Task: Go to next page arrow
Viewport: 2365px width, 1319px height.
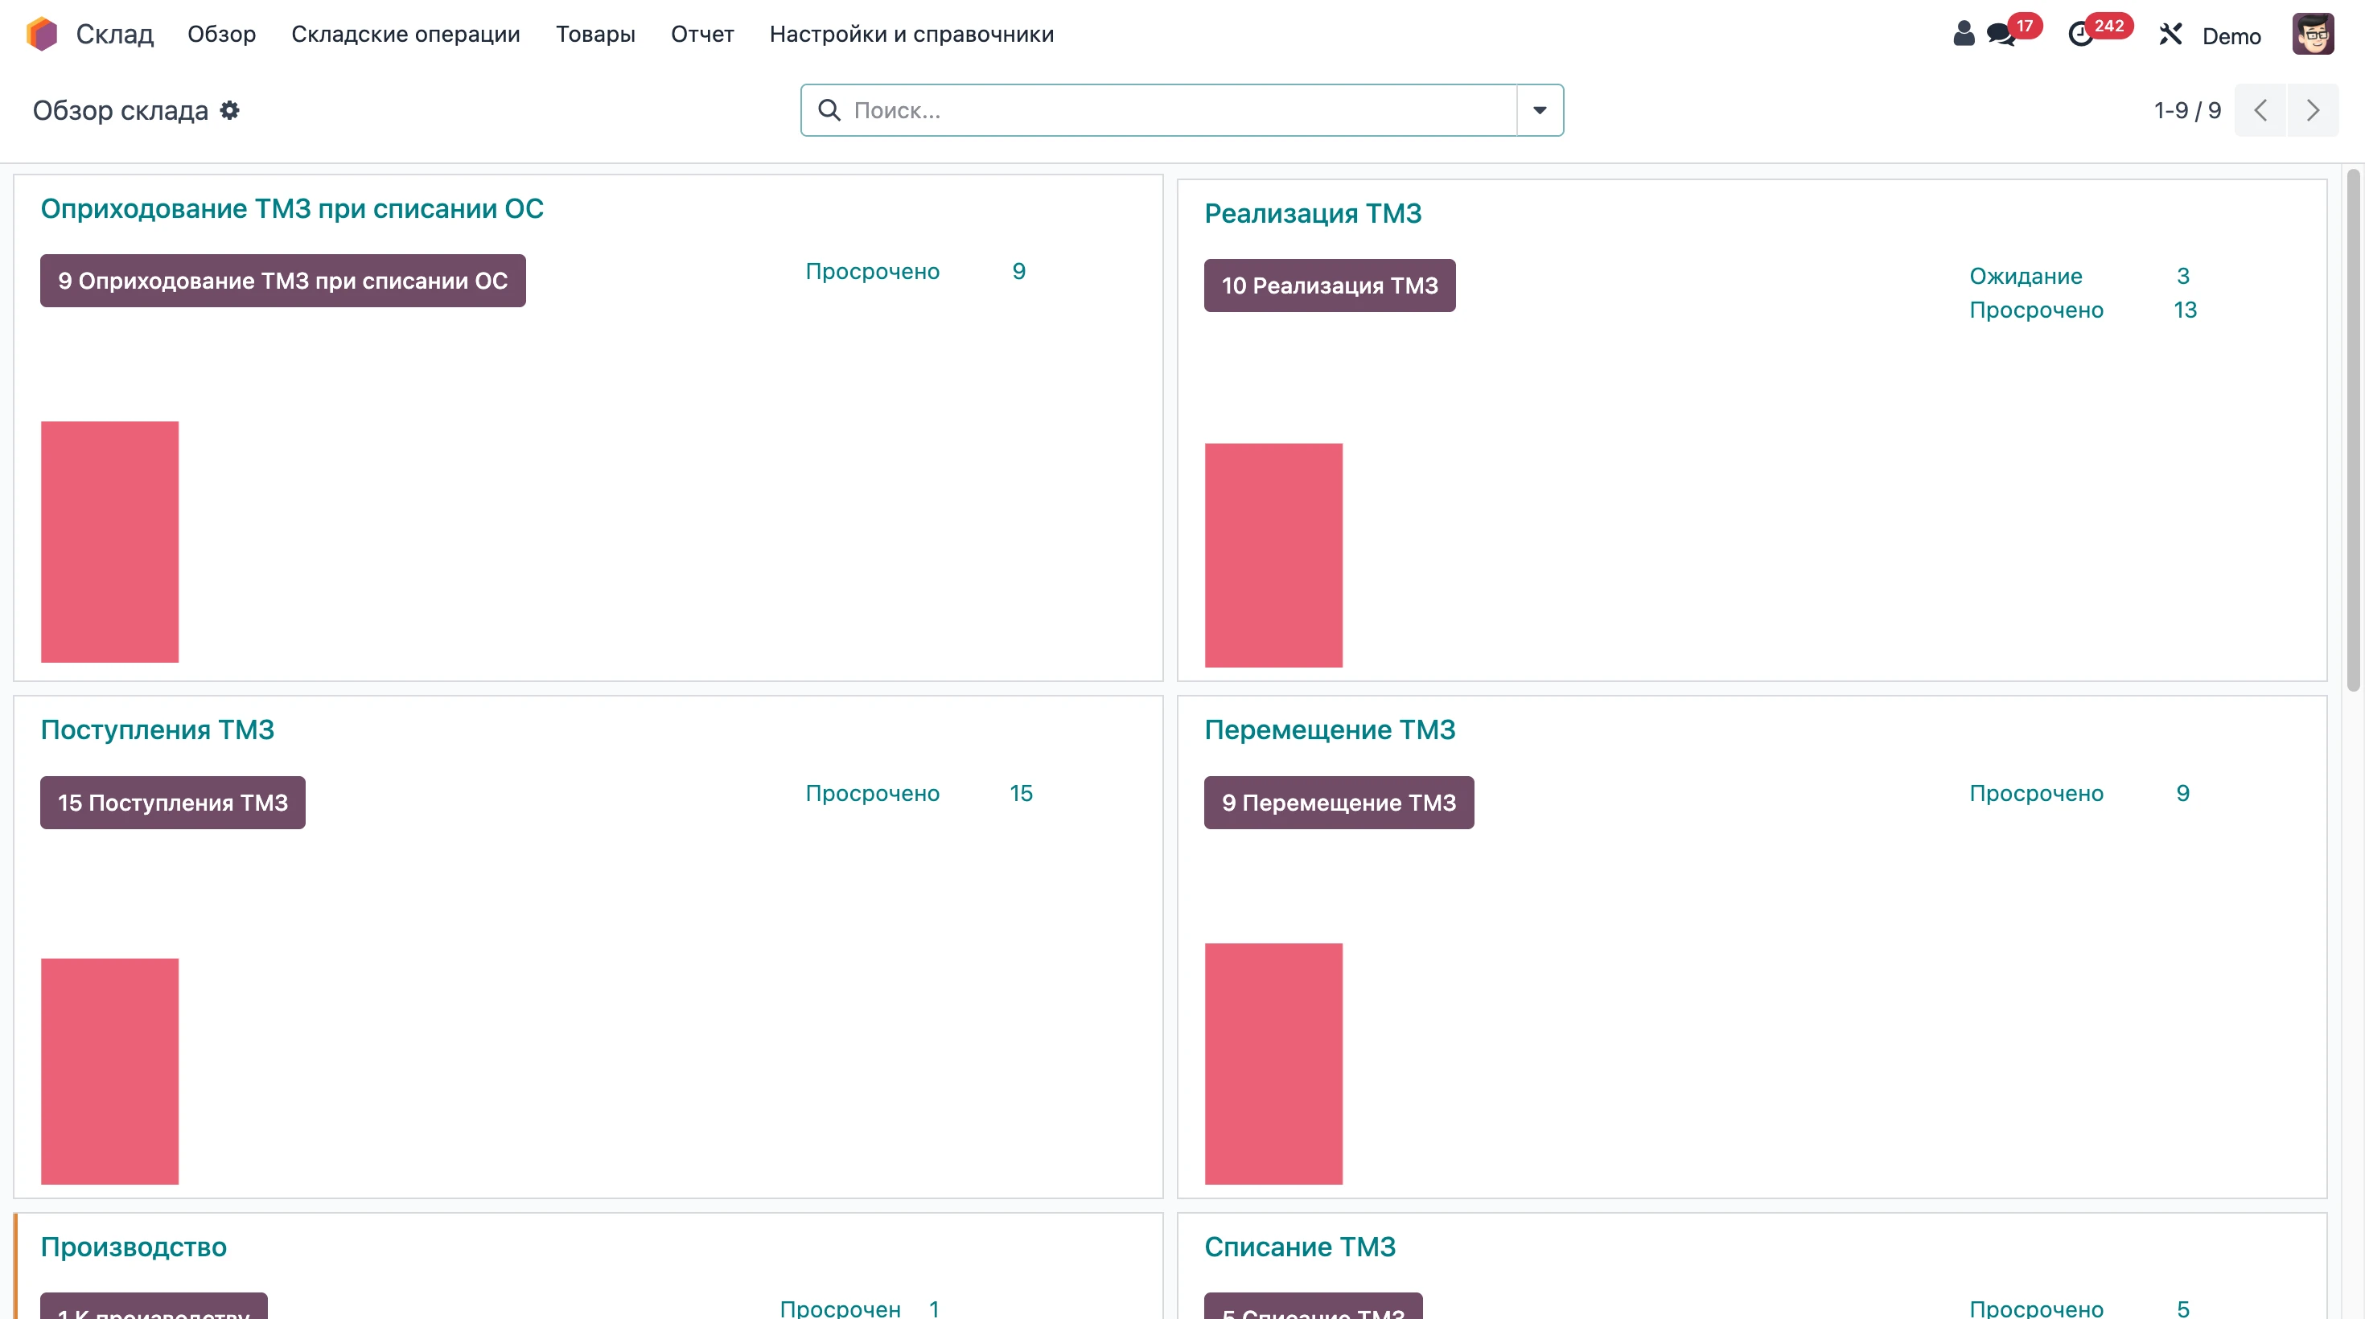Action: 2313,110
